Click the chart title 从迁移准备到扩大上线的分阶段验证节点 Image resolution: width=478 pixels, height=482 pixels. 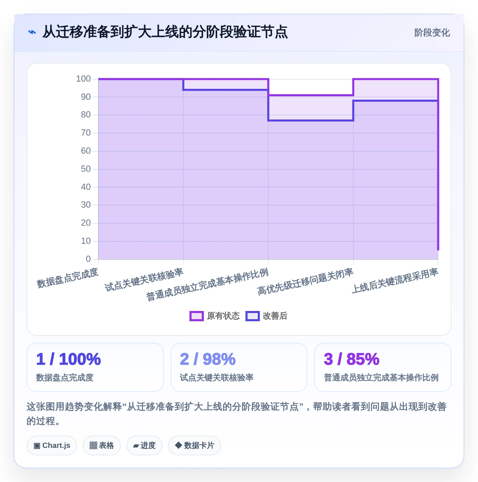tap(165, 32)
